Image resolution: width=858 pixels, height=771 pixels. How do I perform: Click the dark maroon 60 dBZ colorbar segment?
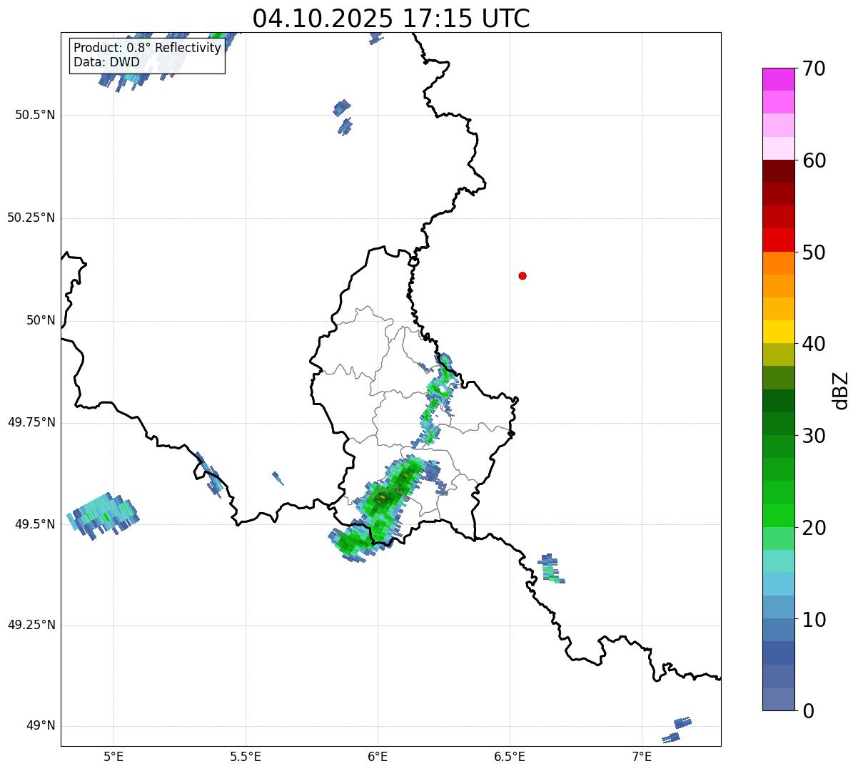tap(779, 171)
